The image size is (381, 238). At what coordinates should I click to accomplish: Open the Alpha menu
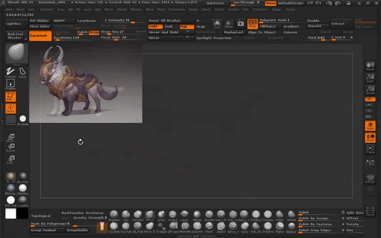pos(9,9)
